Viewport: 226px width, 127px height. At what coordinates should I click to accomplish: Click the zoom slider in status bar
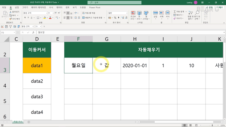click(x=212, y=125)
